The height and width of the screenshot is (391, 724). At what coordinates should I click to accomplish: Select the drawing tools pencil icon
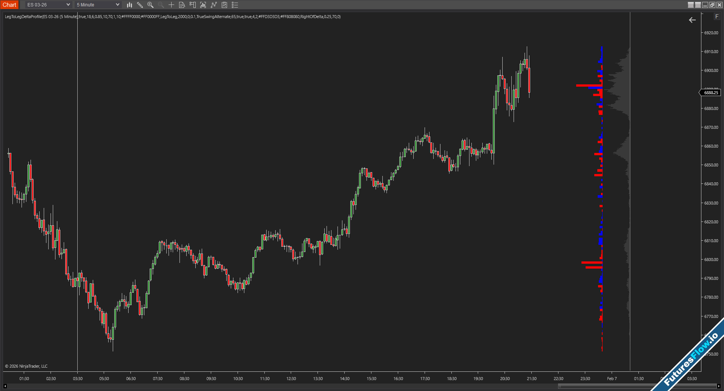click(x=140, y=5)
